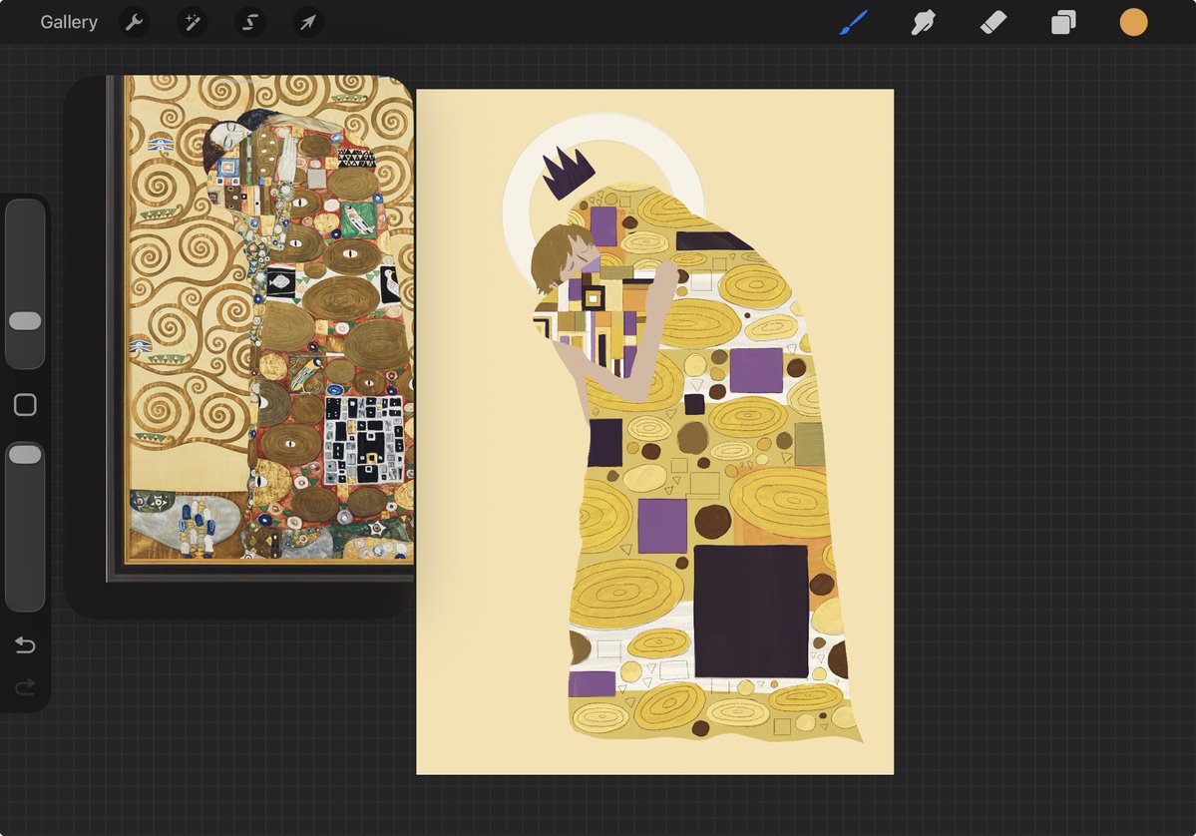Select the Smudge tool

923,22
